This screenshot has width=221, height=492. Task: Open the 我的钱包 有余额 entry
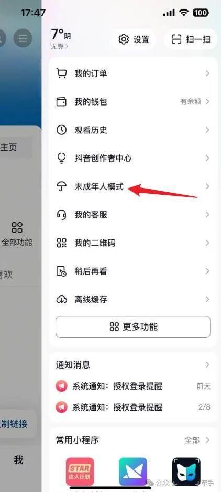click(x=133, y=102)
